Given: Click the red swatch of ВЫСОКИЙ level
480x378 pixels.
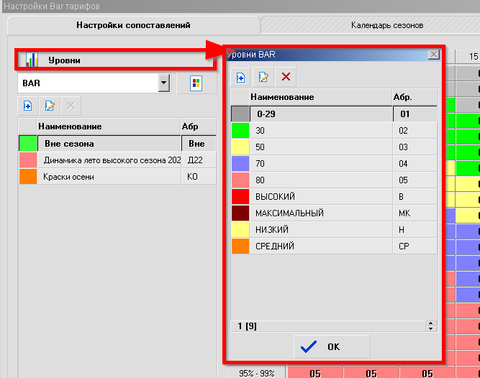Looking at the screenshot, I should (x=240, y=196).
